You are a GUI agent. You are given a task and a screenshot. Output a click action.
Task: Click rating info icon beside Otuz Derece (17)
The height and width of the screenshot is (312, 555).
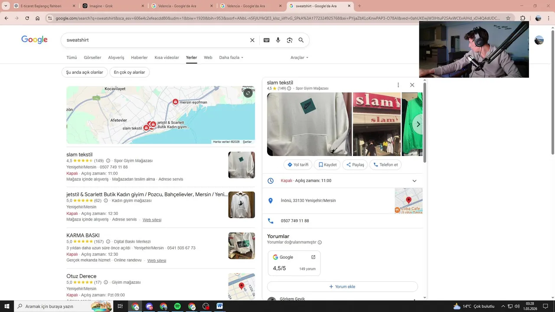[106, 282]
